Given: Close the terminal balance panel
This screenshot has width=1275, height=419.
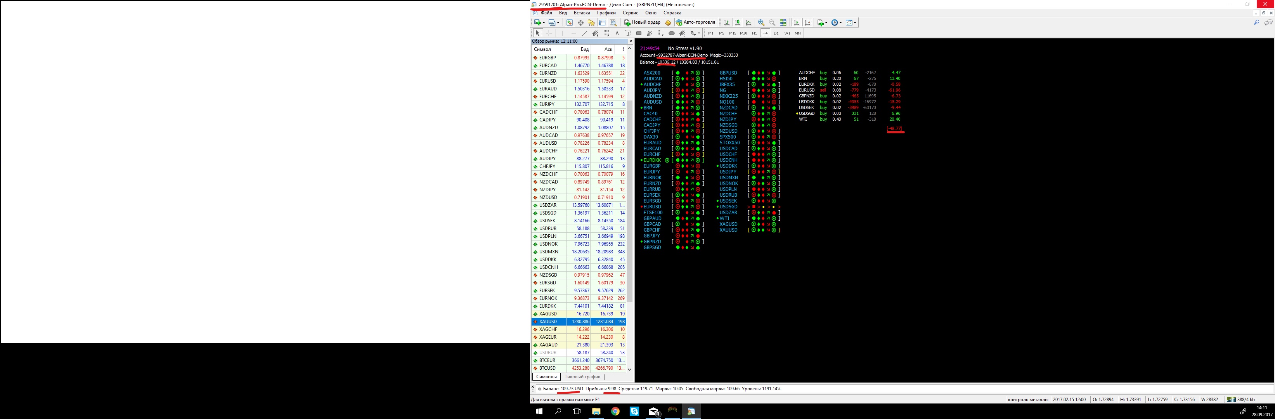Looking at the screenshot, I should click(533, 387).
